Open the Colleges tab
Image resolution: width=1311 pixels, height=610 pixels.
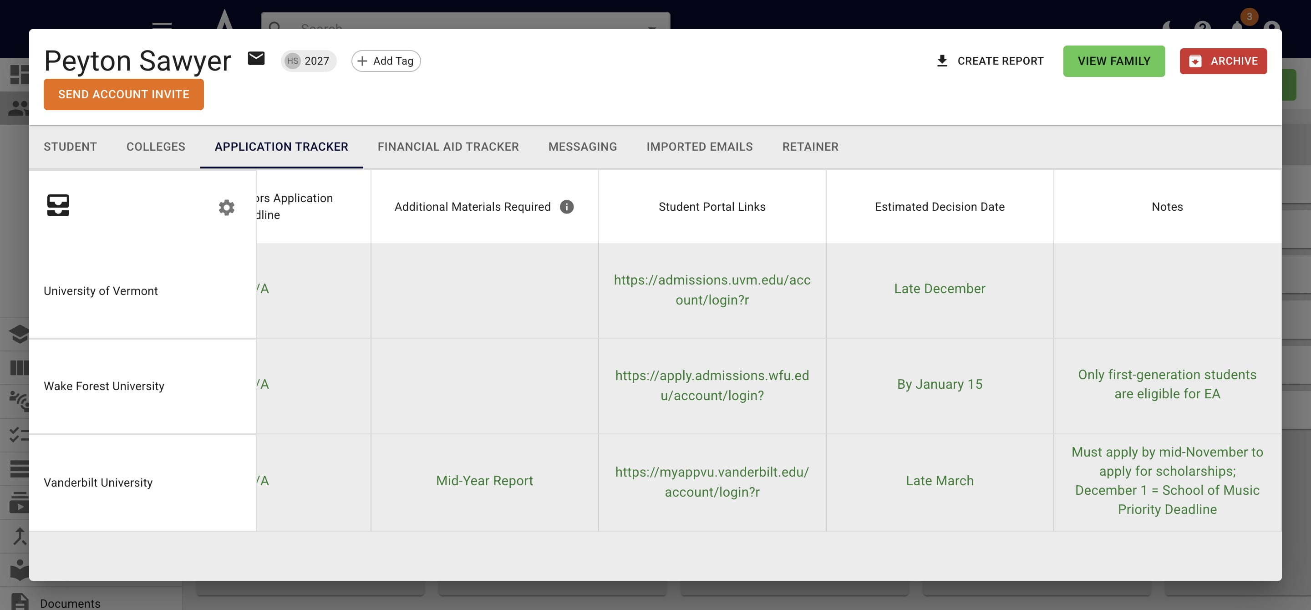coord(156,147)
